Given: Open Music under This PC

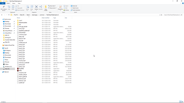Looking at the screenshot, I should [x=7, y=60].
